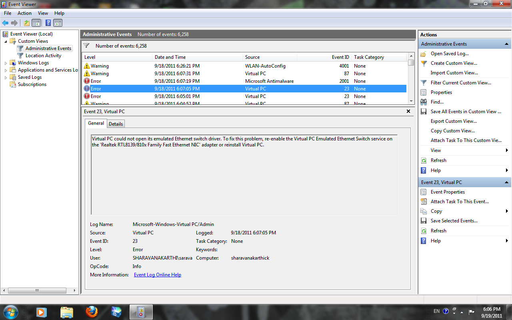Click the Back arrow toolbar icon
The height and width of the screenshot is (320, 512).
click(x=5, y=23)
